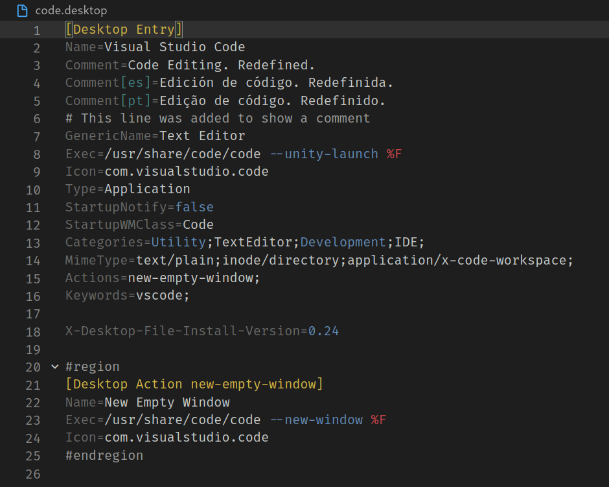
Task: Click the New Empty Window name value
Action: tap(167, 403)
